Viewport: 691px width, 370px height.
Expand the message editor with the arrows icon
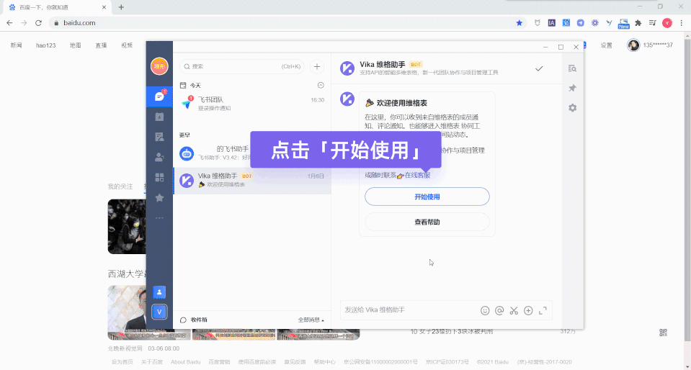pos(543,310)
